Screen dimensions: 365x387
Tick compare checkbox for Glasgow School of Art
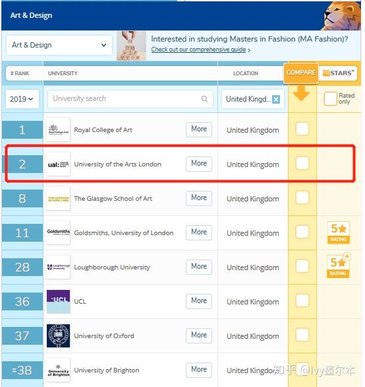pos(302,197)
